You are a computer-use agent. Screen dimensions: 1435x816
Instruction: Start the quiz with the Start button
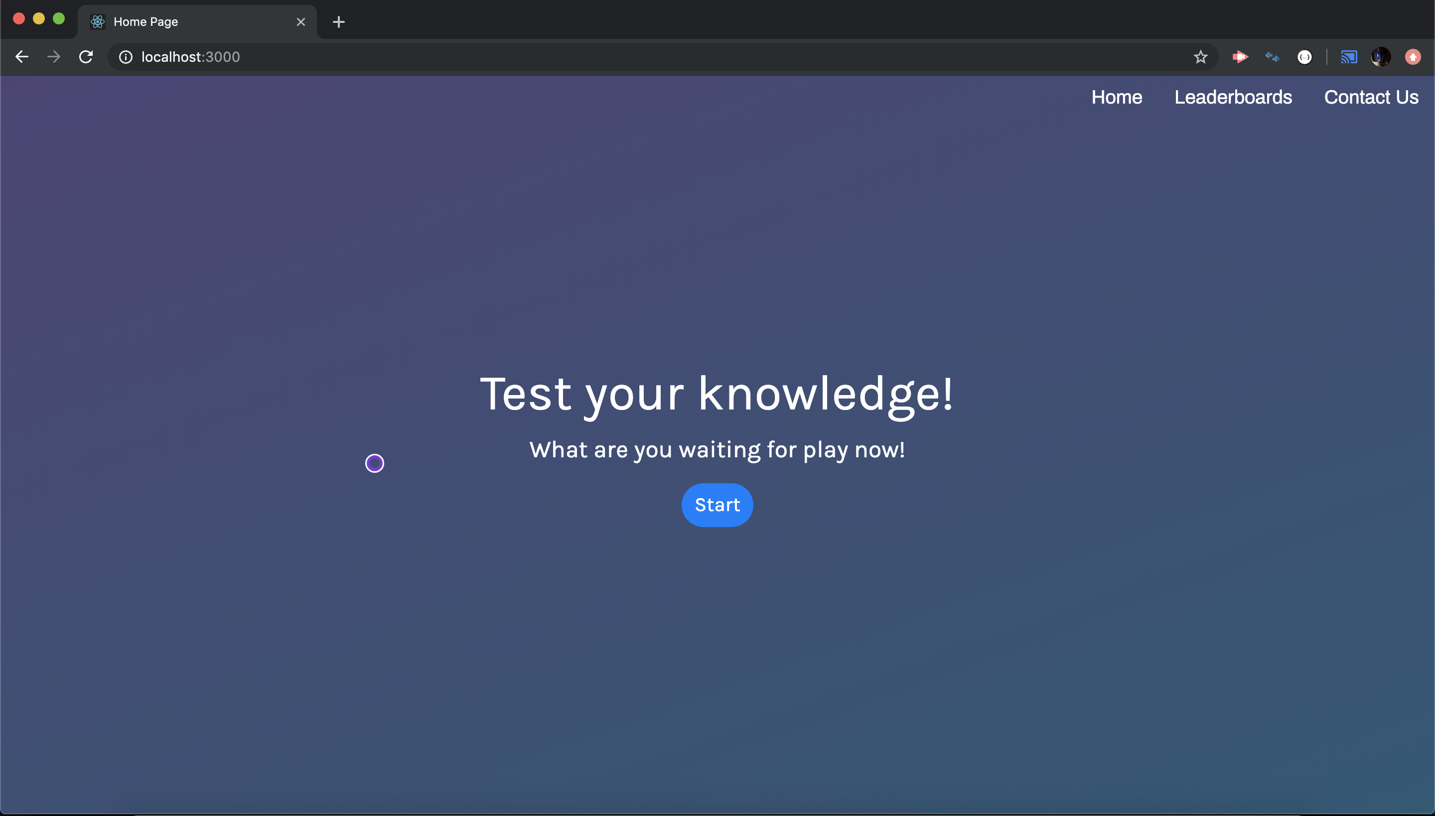[x=717, y=505]
